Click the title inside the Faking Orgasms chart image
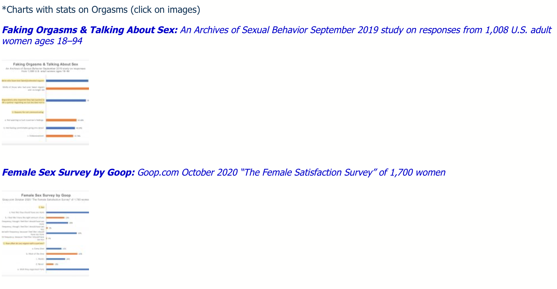Viewport: 557px width, 289px height. pos(46,64)
